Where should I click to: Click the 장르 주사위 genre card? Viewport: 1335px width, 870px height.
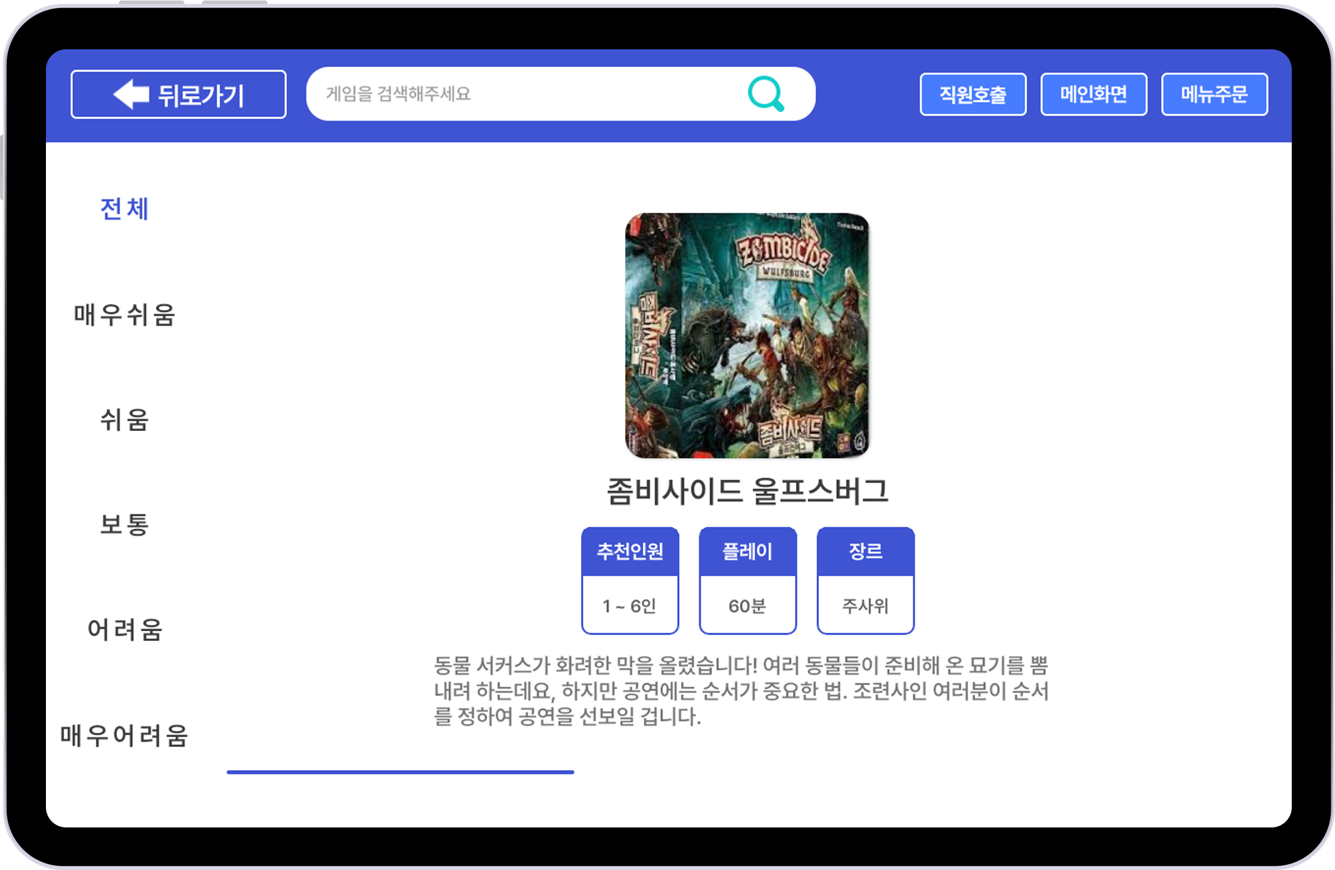865,580
